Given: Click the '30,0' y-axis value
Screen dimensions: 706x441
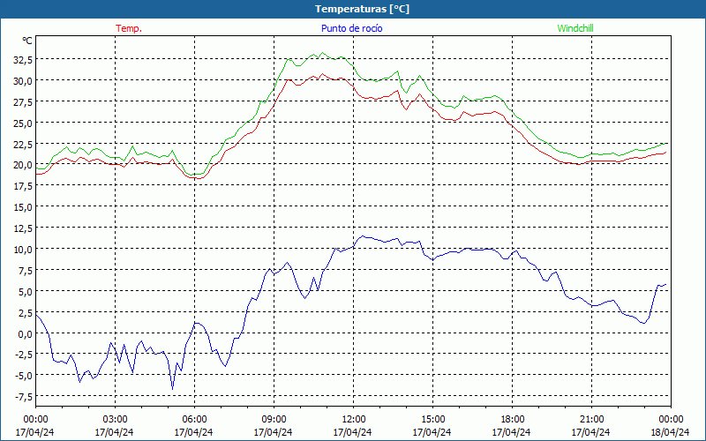Looking at the screenshot, I should tap(23, 80).
